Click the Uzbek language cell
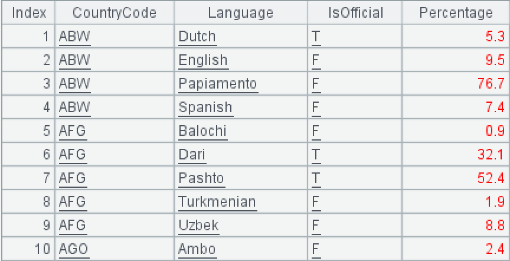510x261 pixels. pyautogui.click(x=198, y=226)
